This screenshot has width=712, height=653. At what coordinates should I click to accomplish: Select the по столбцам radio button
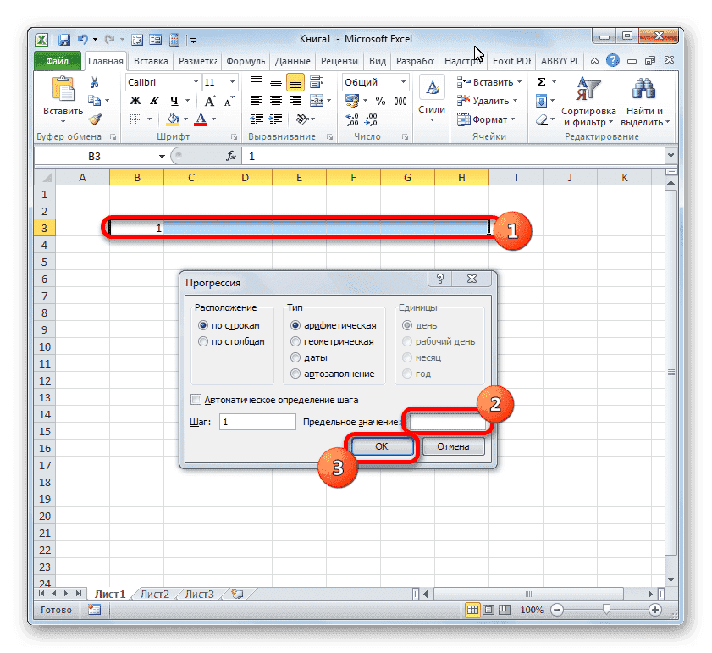pyautogui.click(x=202, y=341)
